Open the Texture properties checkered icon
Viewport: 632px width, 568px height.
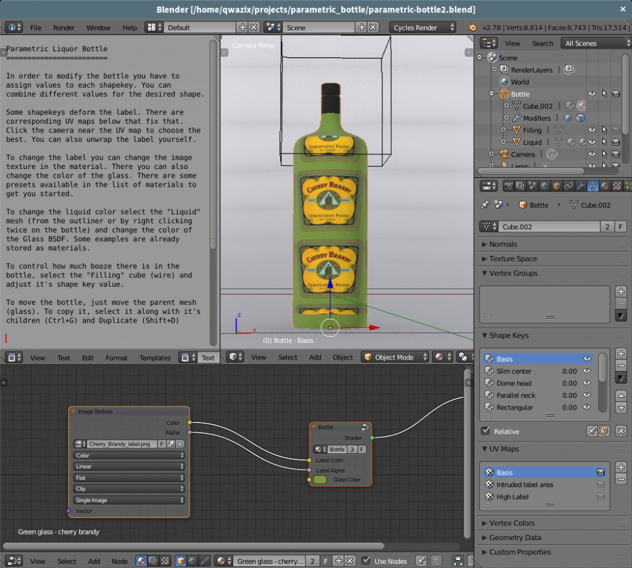(x=618, y=186)
